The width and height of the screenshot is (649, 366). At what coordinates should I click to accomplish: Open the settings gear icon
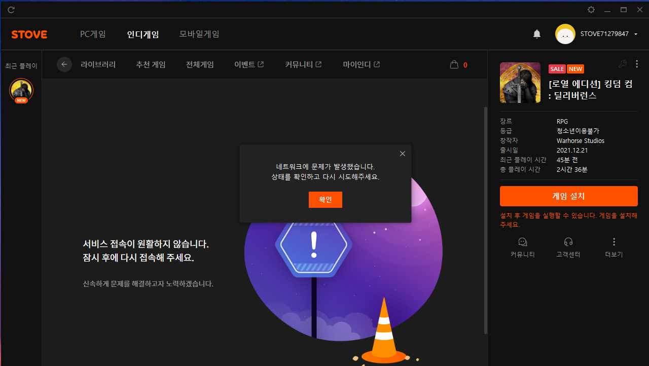(591, 10)
